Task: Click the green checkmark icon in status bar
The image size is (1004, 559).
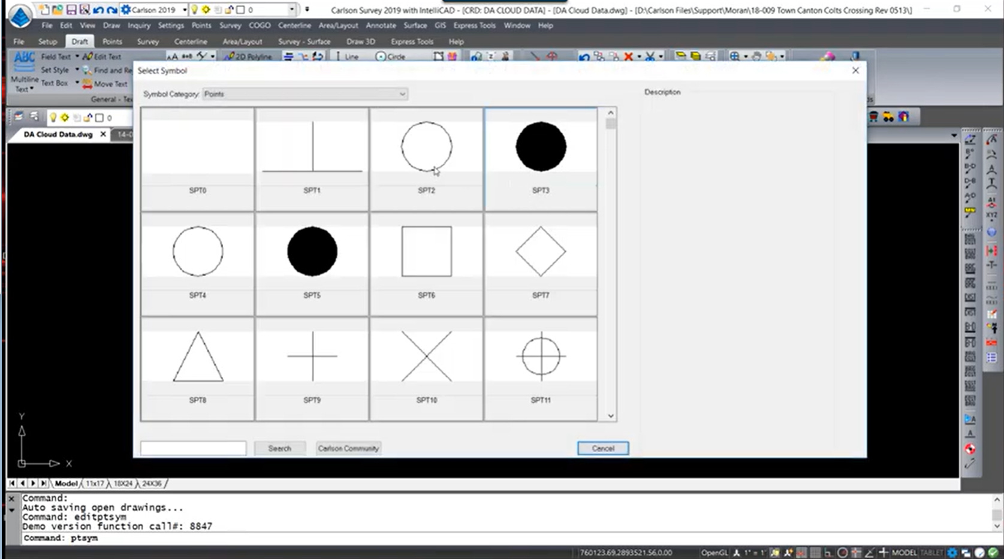Action: coord(993,552)
